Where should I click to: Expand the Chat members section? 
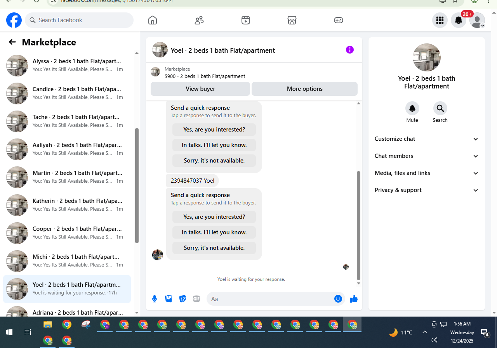pyautogui.click(x=427, y=156)
